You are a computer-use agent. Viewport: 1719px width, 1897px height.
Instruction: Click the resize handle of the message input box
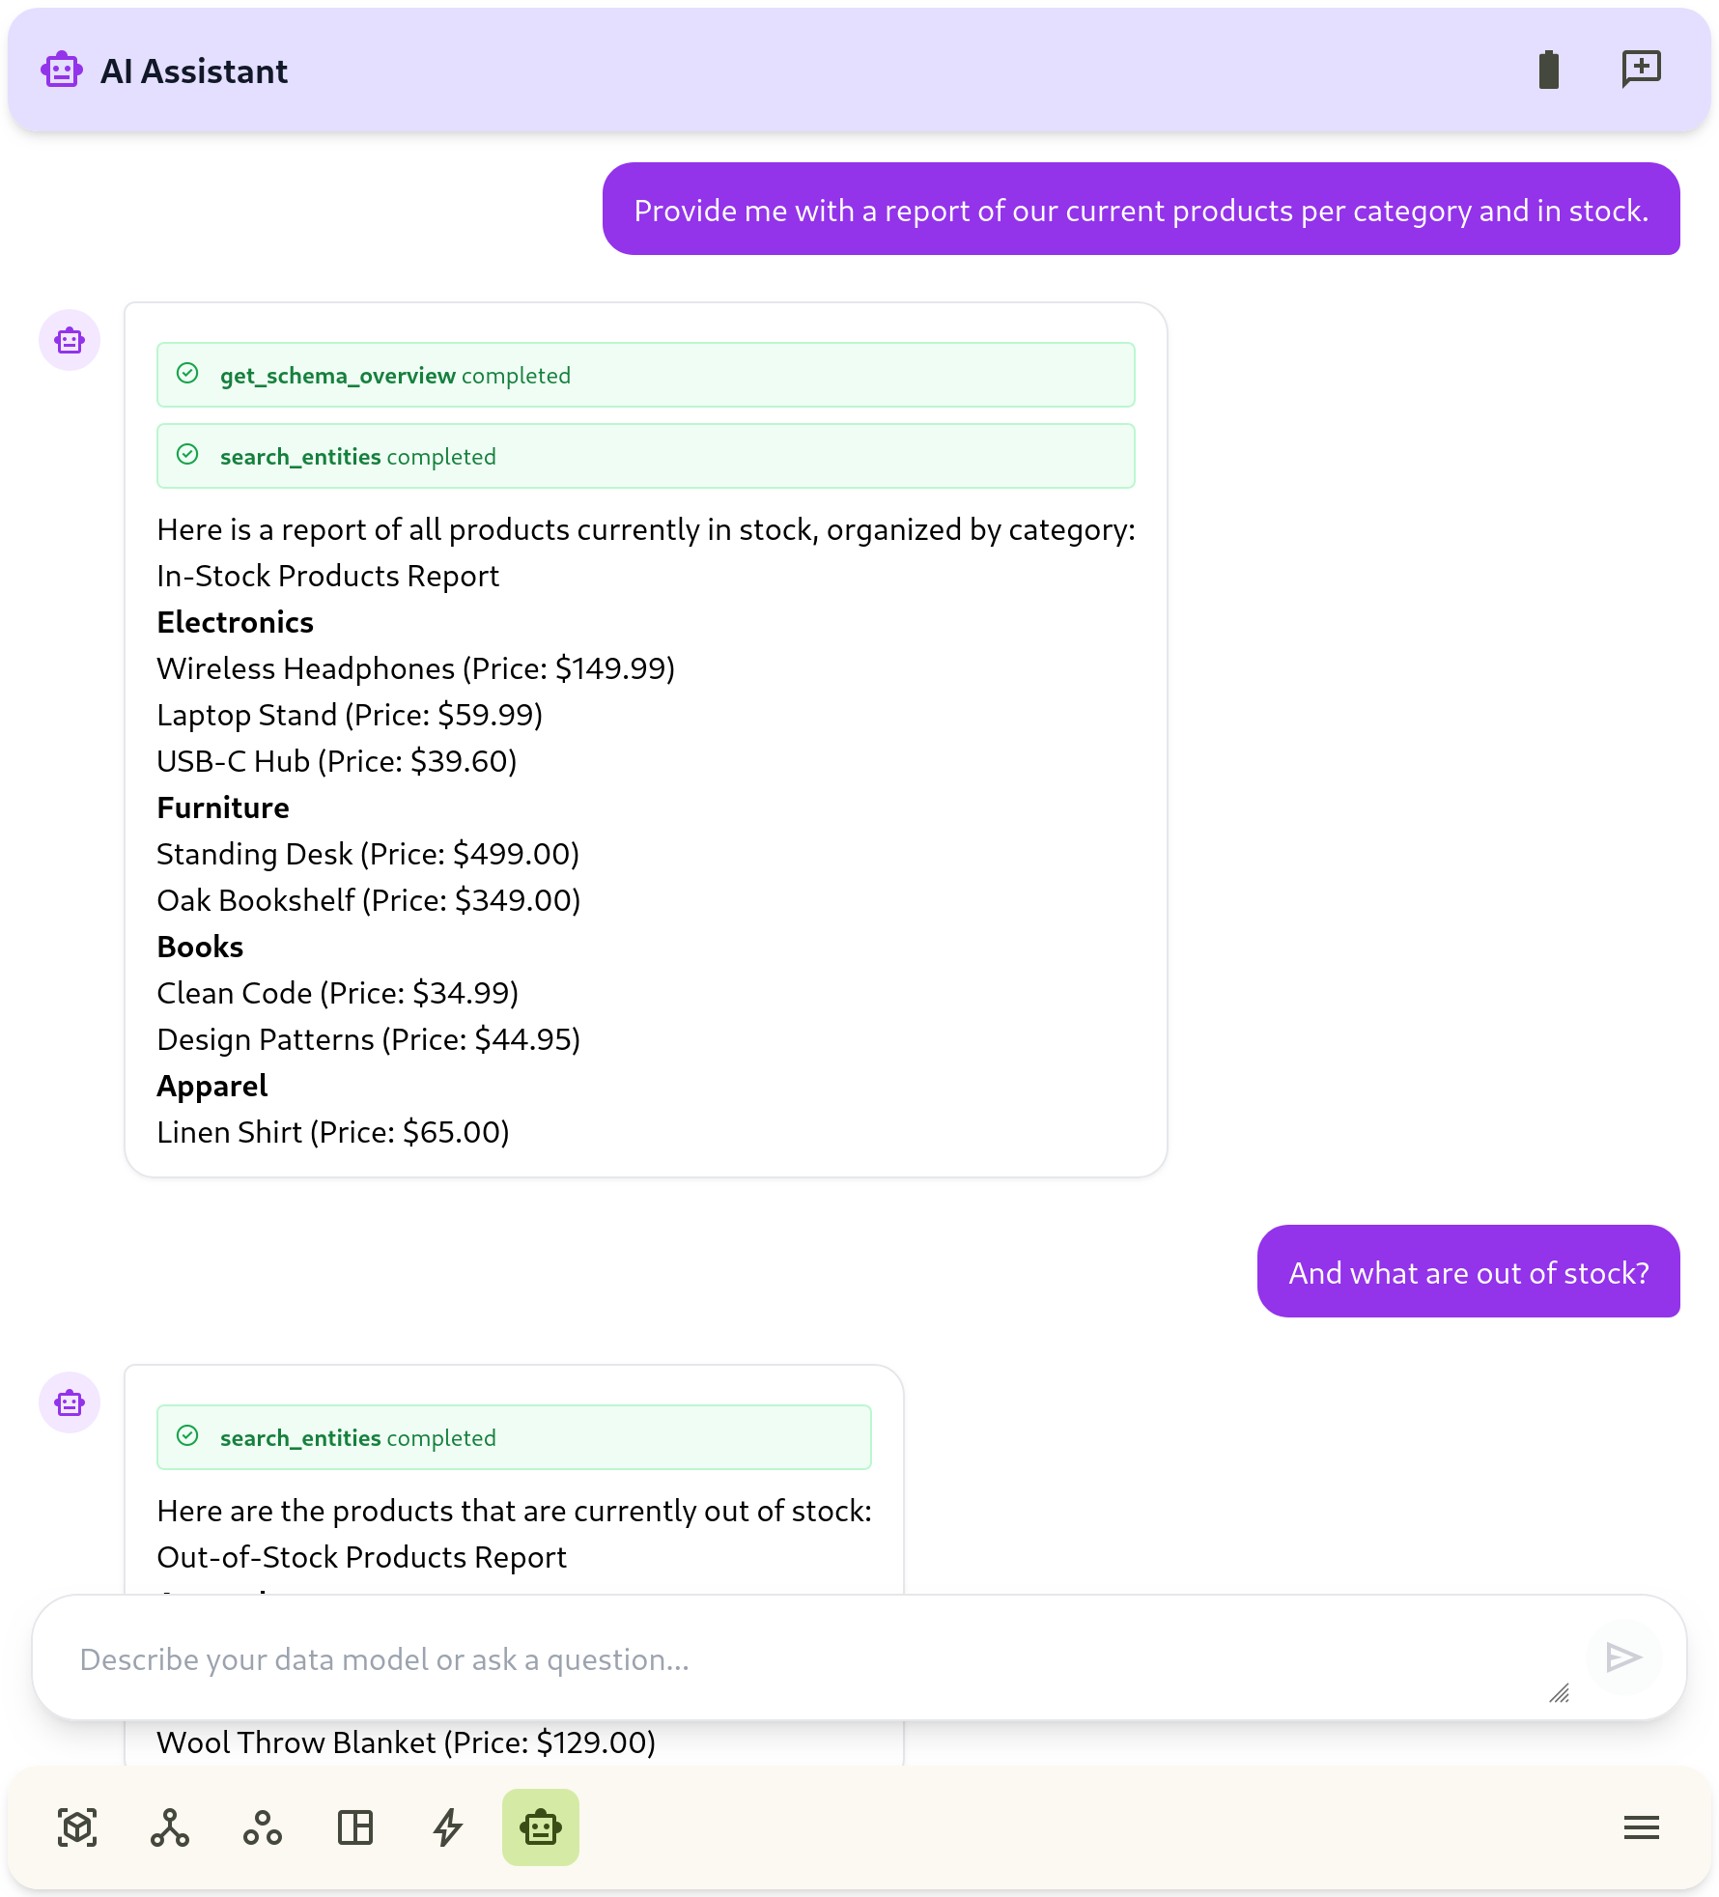1561,1692
